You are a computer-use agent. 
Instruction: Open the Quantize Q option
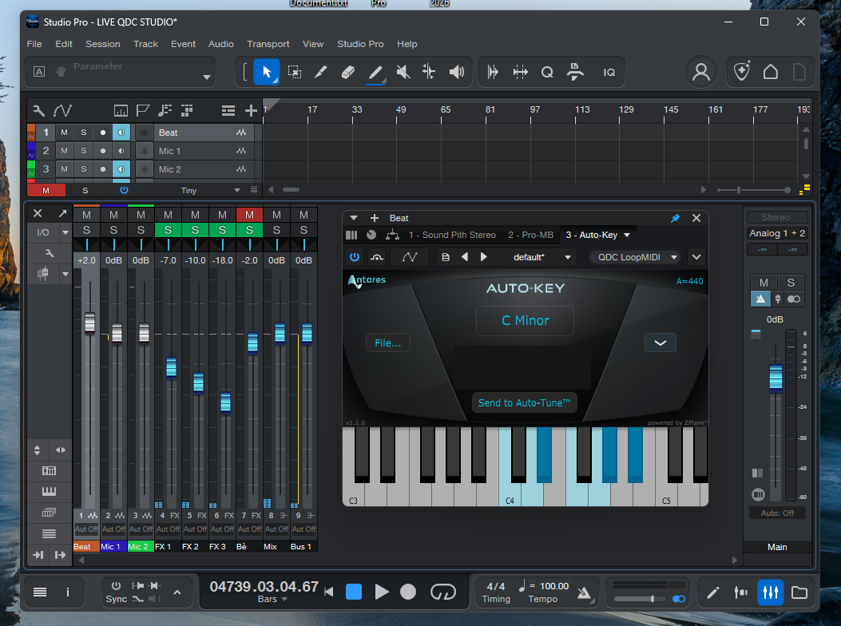click(x=547, y=72)
